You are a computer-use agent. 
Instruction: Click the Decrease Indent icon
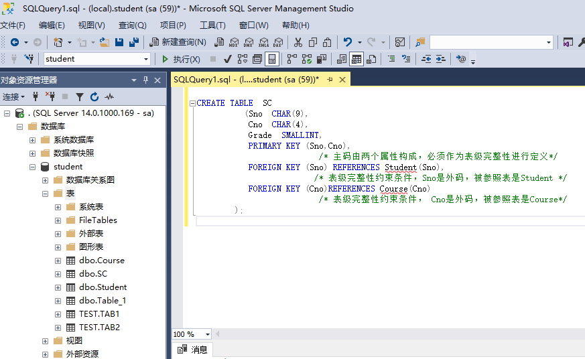(x=426, y=59)
